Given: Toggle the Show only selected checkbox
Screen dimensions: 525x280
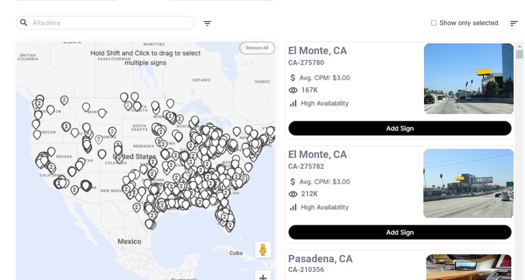Looking at the screenshot, I should click(x=434, y=23).
